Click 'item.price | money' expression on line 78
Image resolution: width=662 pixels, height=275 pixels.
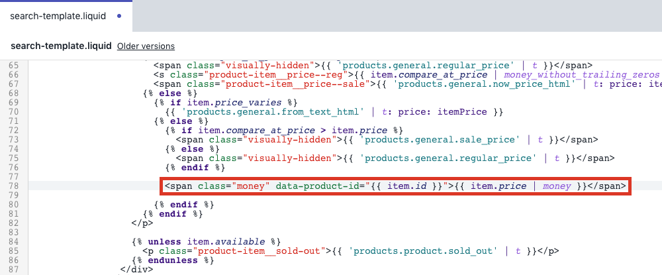(x=520, y=186)
